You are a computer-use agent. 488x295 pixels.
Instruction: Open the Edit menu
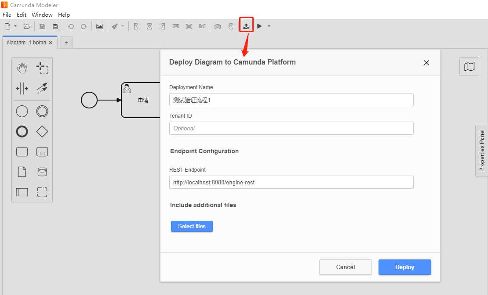(22, 14)
